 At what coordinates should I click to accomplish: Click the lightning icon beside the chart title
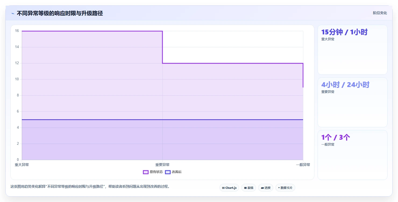(x=13, y=13)
